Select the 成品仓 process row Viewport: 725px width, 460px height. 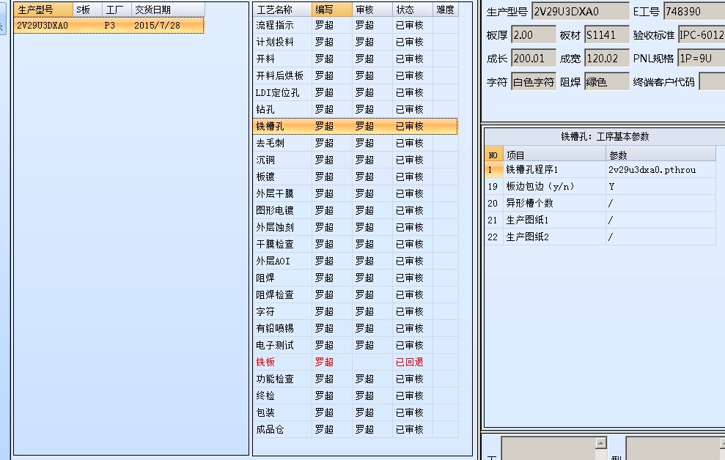click(x=356, y=430)
